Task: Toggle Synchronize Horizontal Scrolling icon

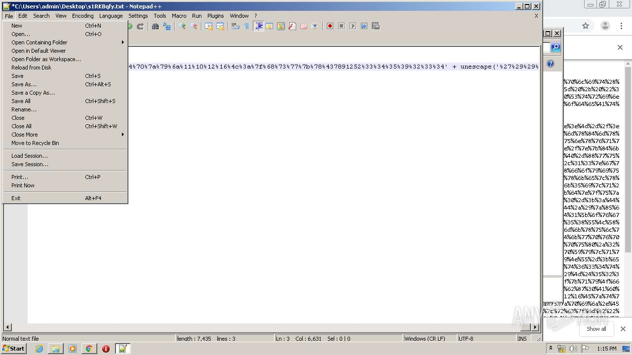Action: (220, 26)
